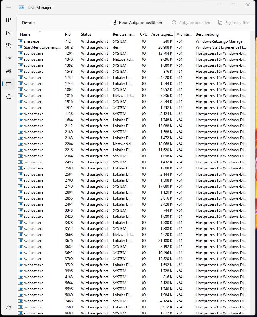This screenshot has height=317, width=257.
Task: Click memory value 28.908 K
Action: pos(165,47)
